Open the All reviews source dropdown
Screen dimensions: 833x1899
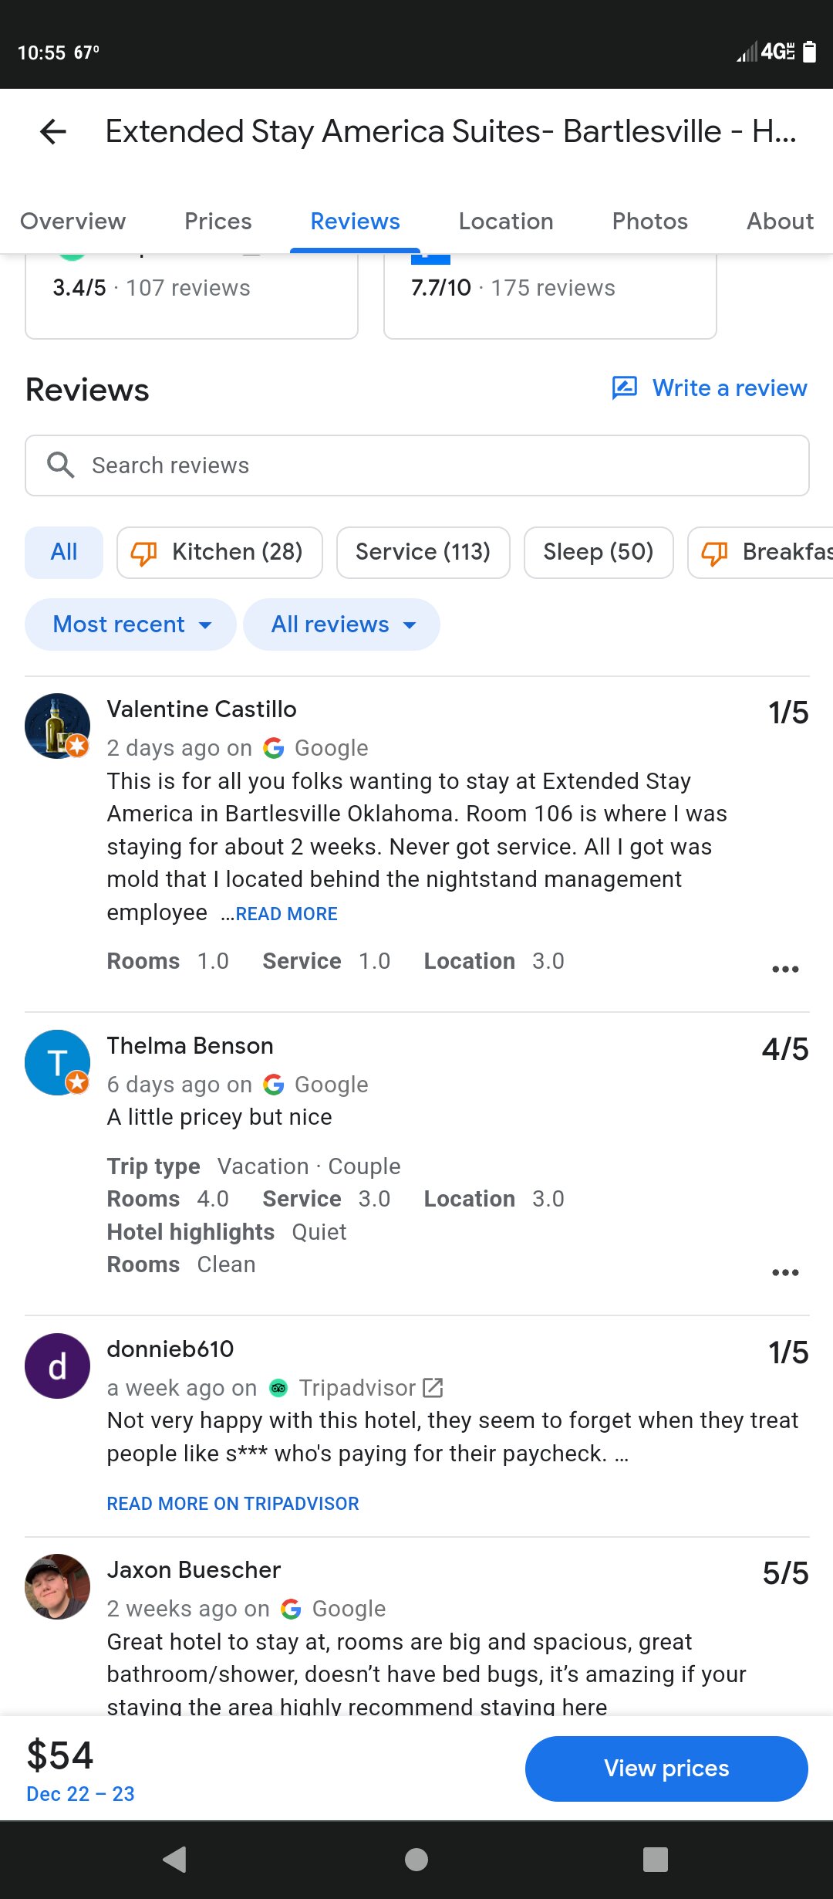[x=342, y=625]
